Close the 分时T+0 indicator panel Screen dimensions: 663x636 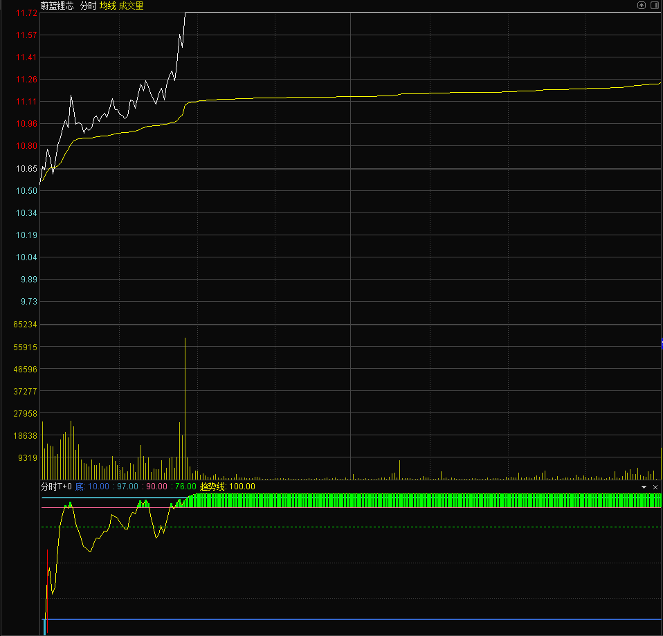tap(655, 487)
